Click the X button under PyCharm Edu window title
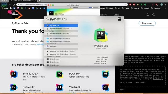 pyautogui.click(x=48, y=8)
